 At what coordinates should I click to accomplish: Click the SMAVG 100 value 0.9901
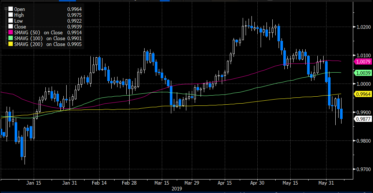click(x=74, y=38)
